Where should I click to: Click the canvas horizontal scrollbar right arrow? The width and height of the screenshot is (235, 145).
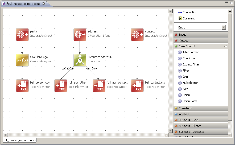click(x=166, y=135)
